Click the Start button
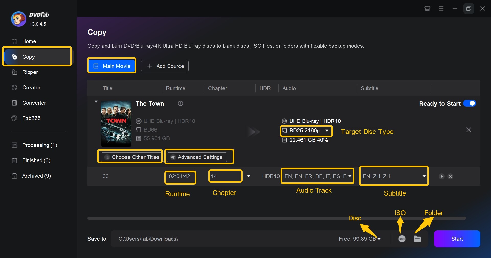Image resolution: width=491 pixels, height=258 pixels. point(457,239)
